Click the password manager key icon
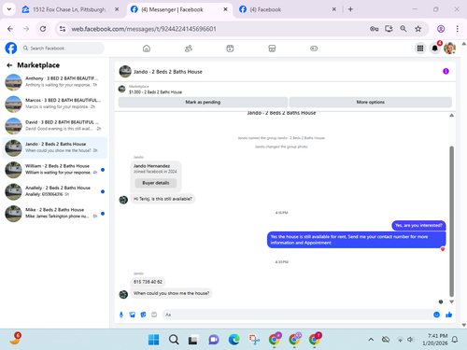Screen dimensions: 467x350 (374, 29)
